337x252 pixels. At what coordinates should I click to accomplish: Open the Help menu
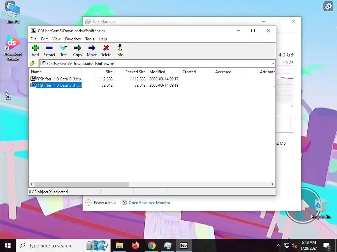click(103, 39)
